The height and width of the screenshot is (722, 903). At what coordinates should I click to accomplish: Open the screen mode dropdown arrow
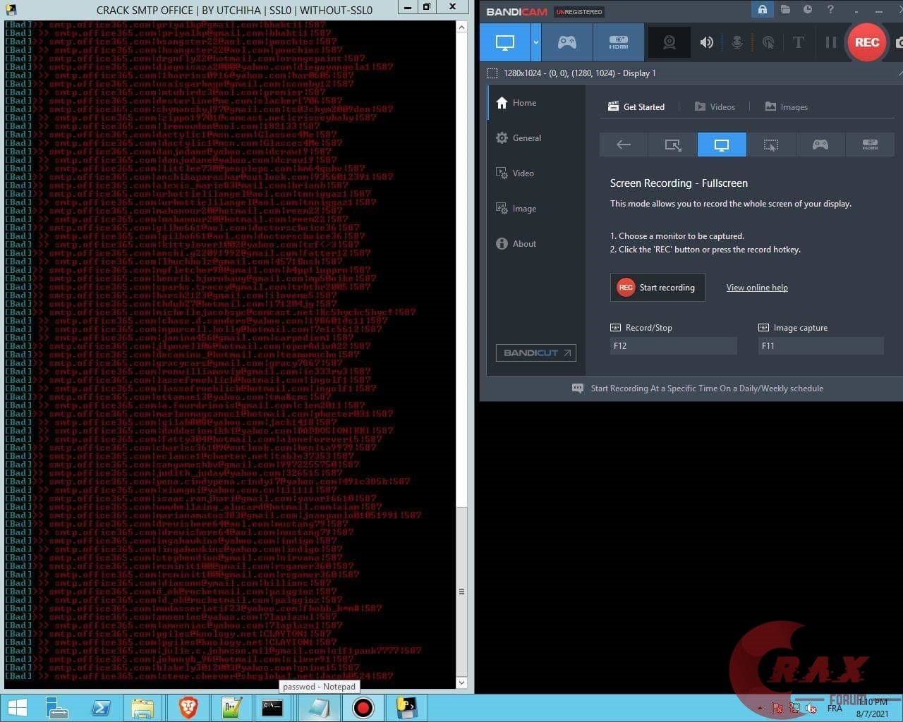pyautogui.click(x=536, y=42)
